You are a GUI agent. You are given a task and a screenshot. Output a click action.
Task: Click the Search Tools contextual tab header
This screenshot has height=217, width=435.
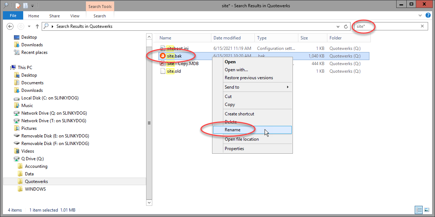(x=100, y=7)
